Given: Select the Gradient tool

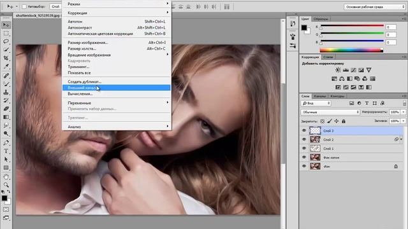Looking at the screenshot, I should 6,117.
